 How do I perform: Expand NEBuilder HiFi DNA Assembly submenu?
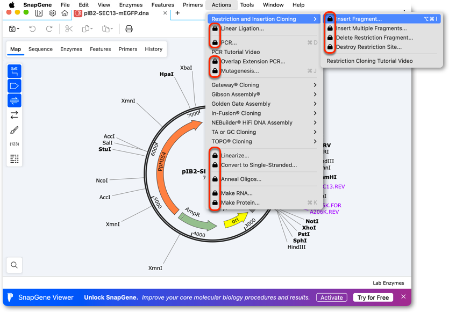point(263,122)
